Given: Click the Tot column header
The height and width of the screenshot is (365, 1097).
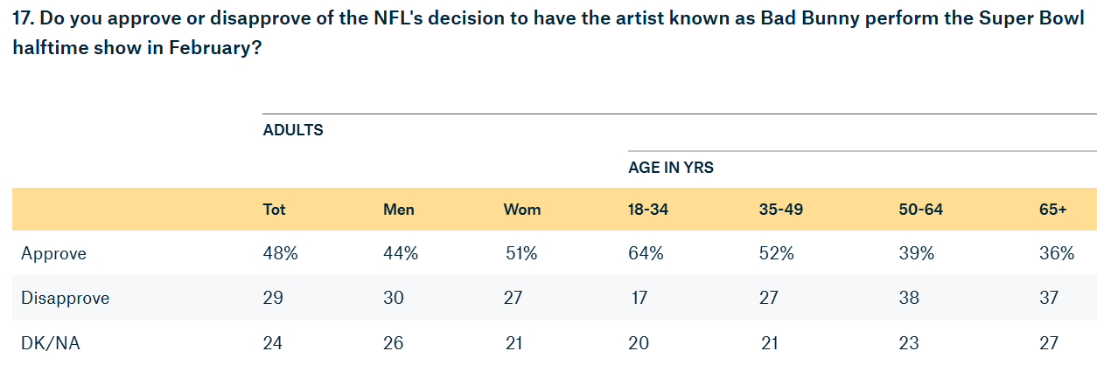Looking at the screenshot, I should tap(275, 210).
